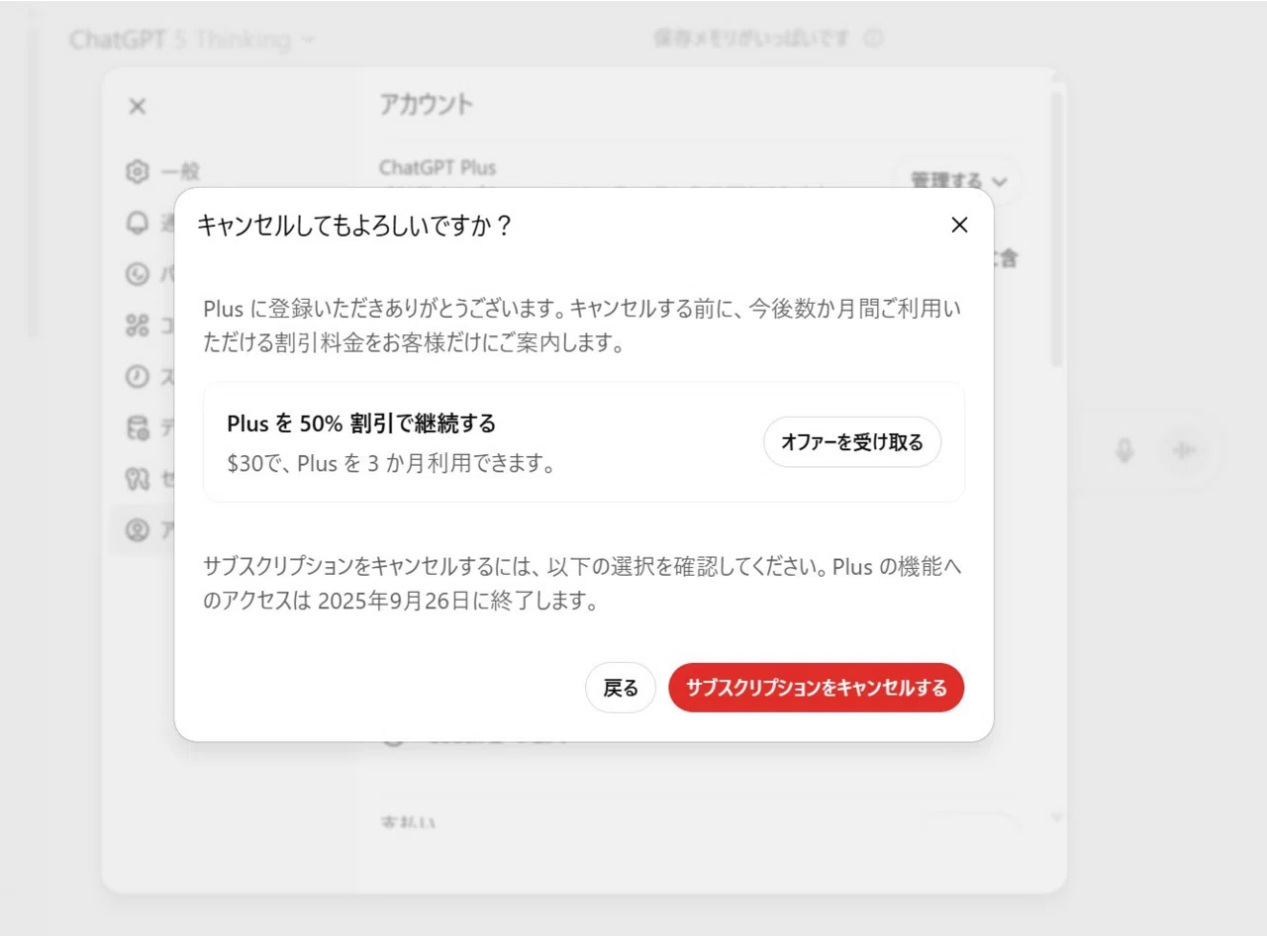Open 一般 gear icon in settings sidebar
The image size is (1267, 936).
pos(138,171)
